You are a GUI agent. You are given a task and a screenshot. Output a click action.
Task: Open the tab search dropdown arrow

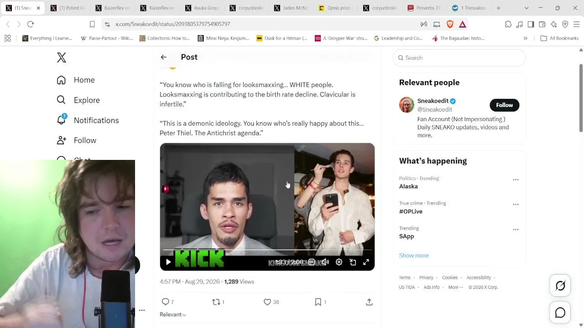click(527, 8)
